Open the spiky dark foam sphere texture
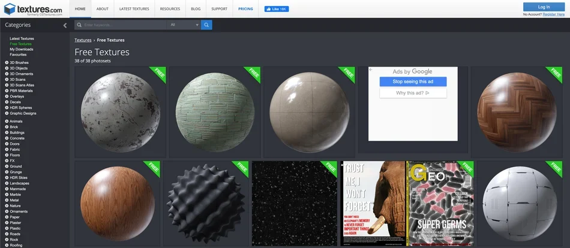This screenshot has height=248, width=570. pos(206,204)
